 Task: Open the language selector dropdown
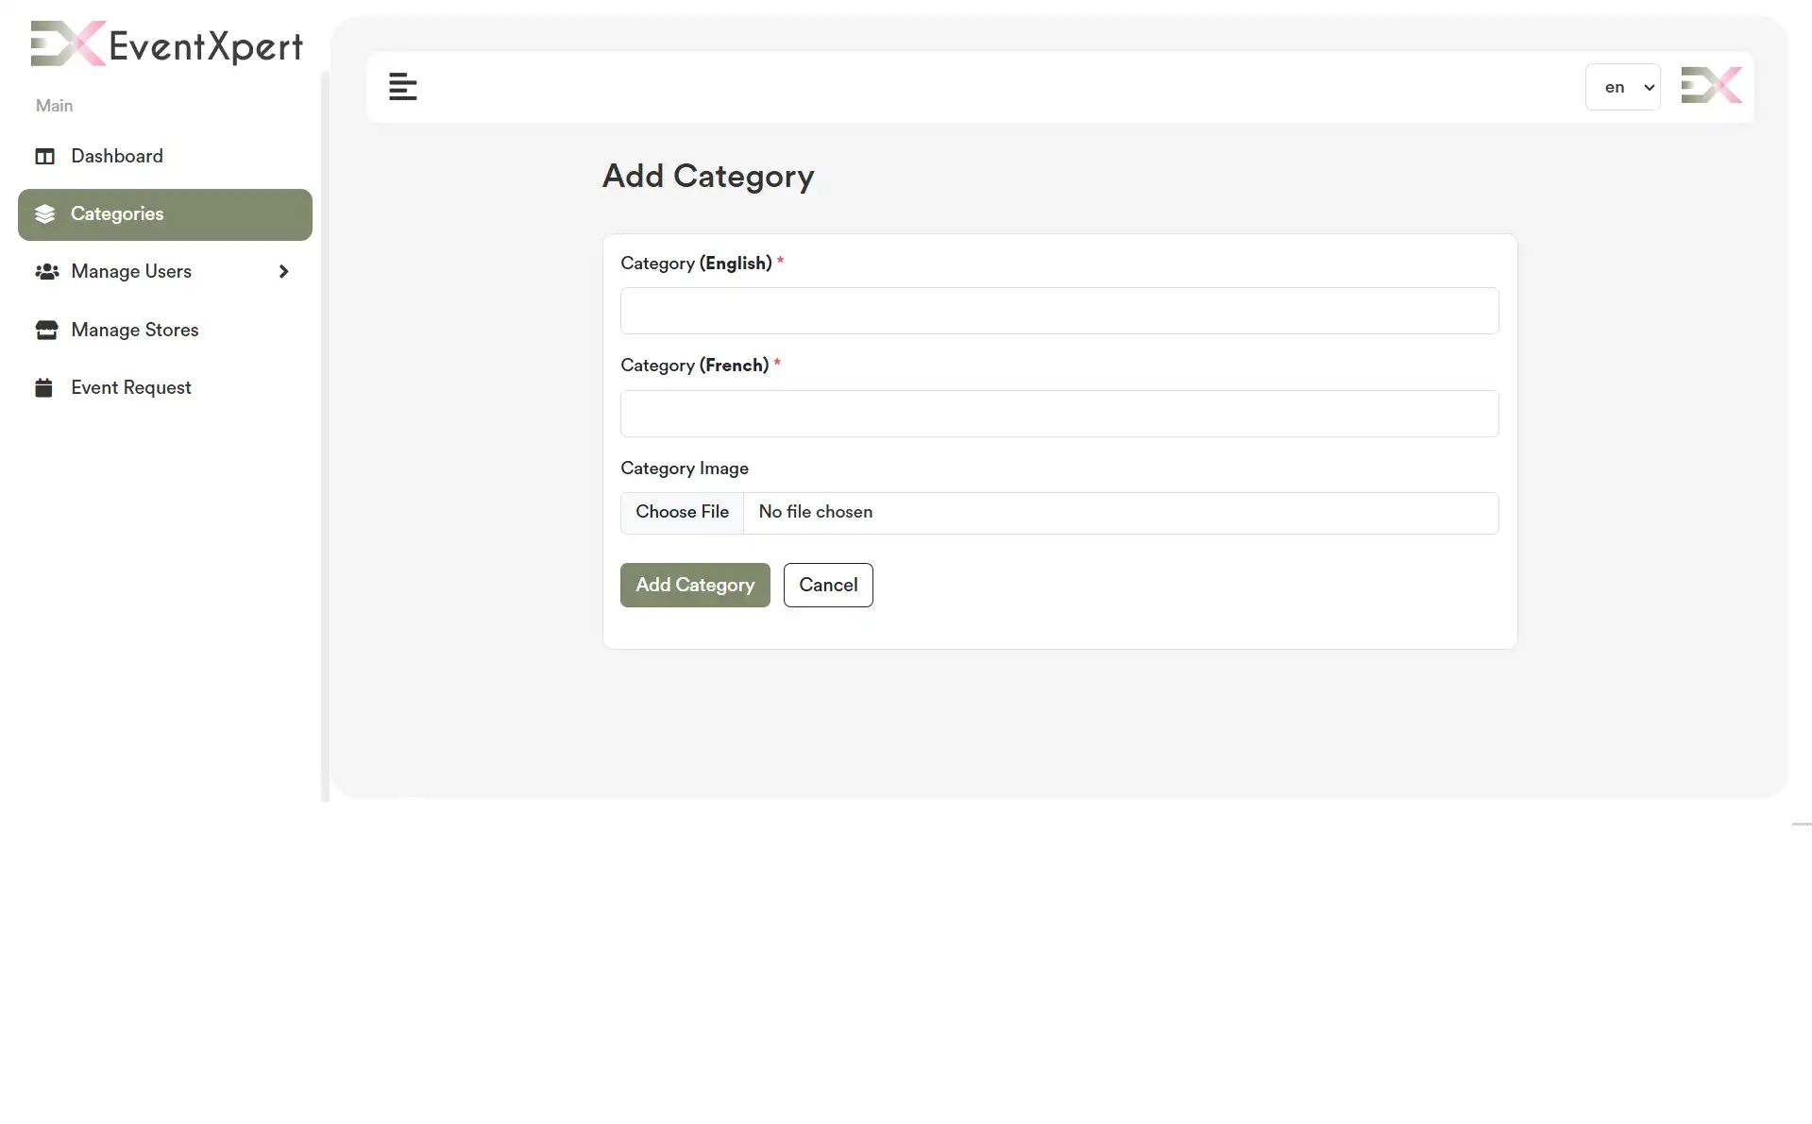click(x=1622, y=86)
